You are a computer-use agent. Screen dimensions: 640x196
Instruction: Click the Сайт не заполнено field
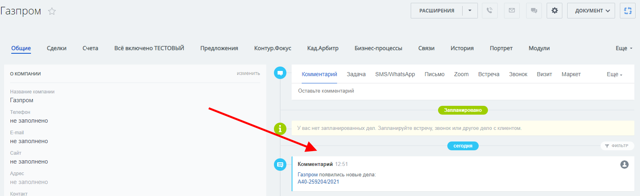pos(29,162)
